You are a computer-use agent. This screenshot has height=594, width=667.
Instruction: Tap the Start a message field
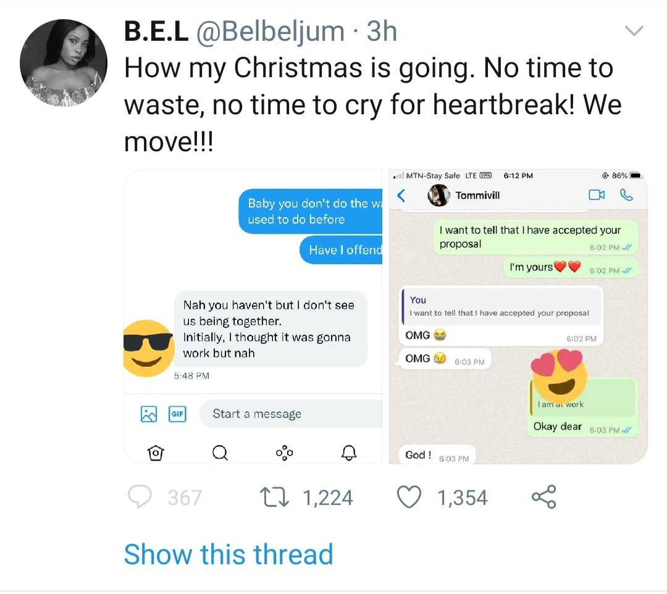coord(290,414)
